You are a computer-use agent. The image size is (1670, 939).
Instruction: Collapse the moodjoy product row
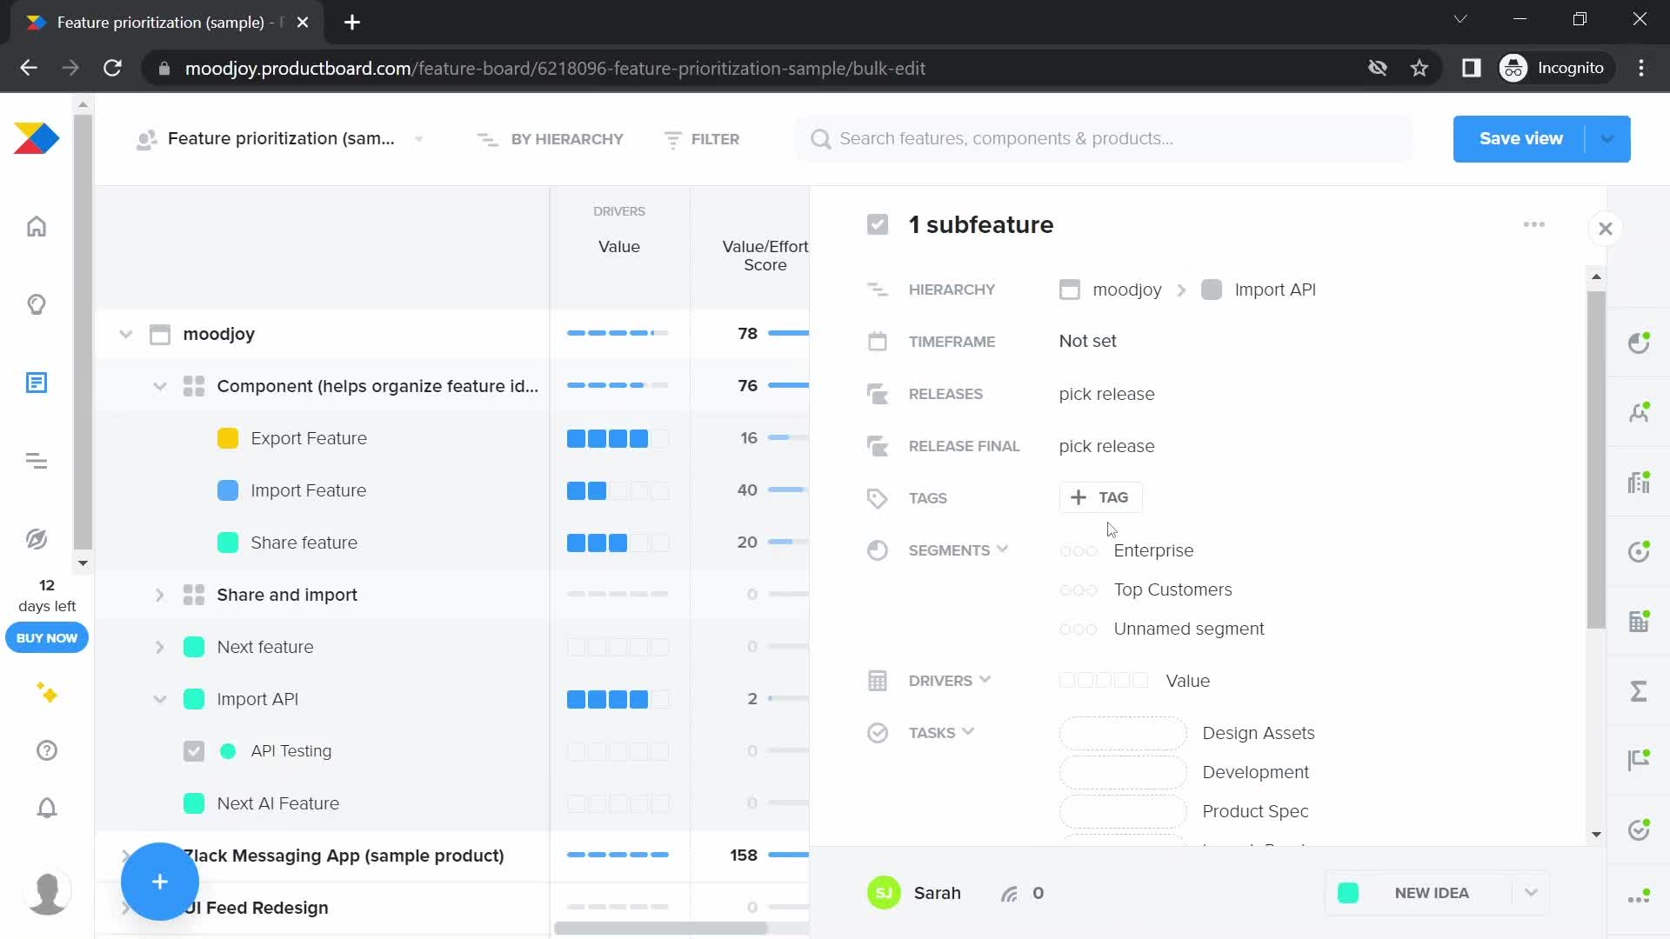pos(126,334)
